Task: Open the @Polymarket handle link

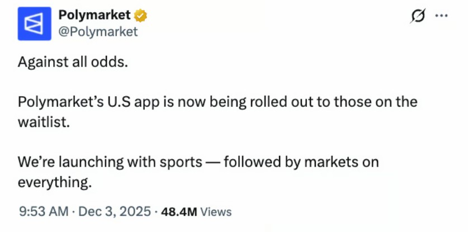Action: pos(98,32)
